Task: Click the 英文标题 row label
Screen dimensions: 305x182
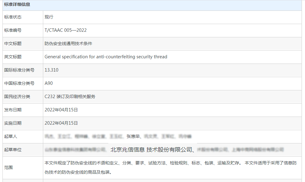Action: [x=13, y=57]
